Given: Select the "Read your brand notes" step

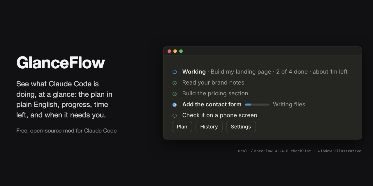Looking at the screenshot, I should tap(213, 83).
